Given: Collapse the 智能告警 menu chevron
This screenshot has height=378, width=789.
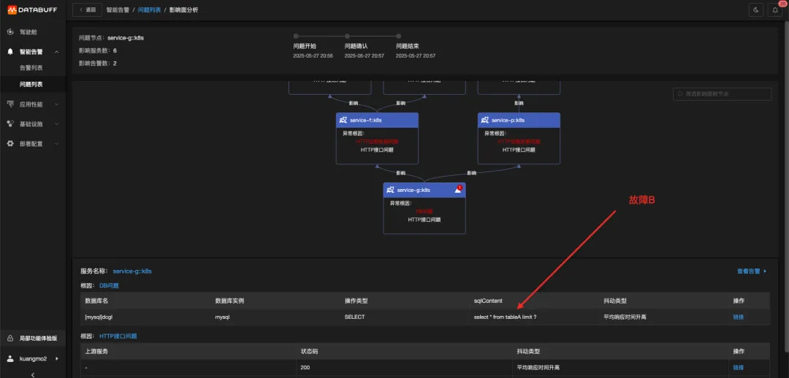Looking at the screenshot, I should (57, 52).
